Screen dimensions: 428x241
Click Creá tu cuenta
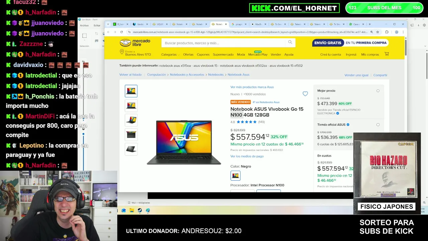point(331,55)
